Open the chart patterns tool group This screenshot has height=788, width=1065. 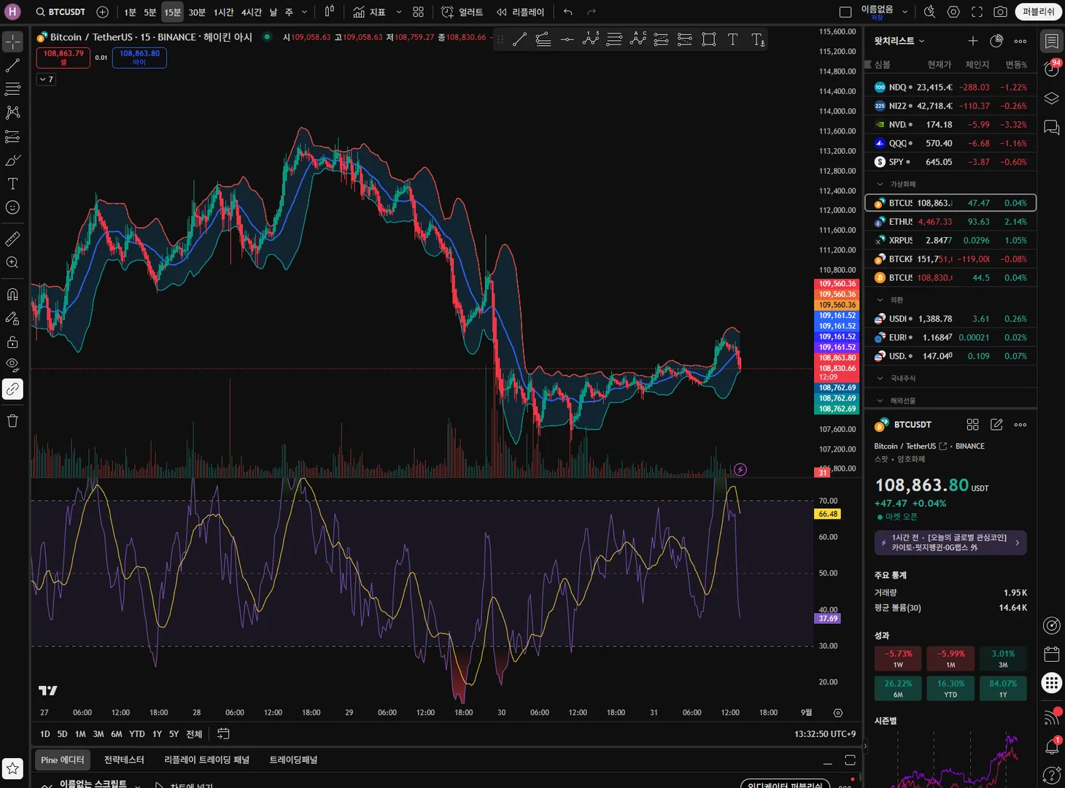point(12,112)
